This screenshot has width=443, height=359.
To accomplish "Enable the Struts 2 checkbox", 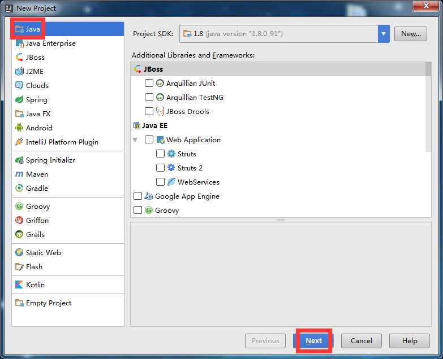I will point(160,168).
